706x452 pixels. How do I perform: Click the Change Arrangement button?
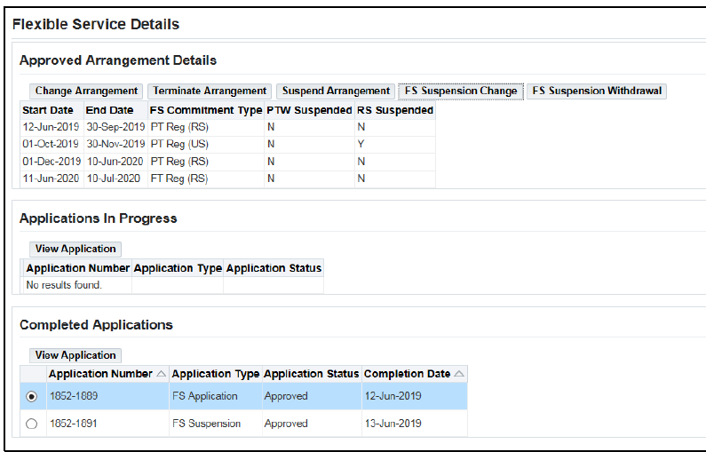point(86,91)
